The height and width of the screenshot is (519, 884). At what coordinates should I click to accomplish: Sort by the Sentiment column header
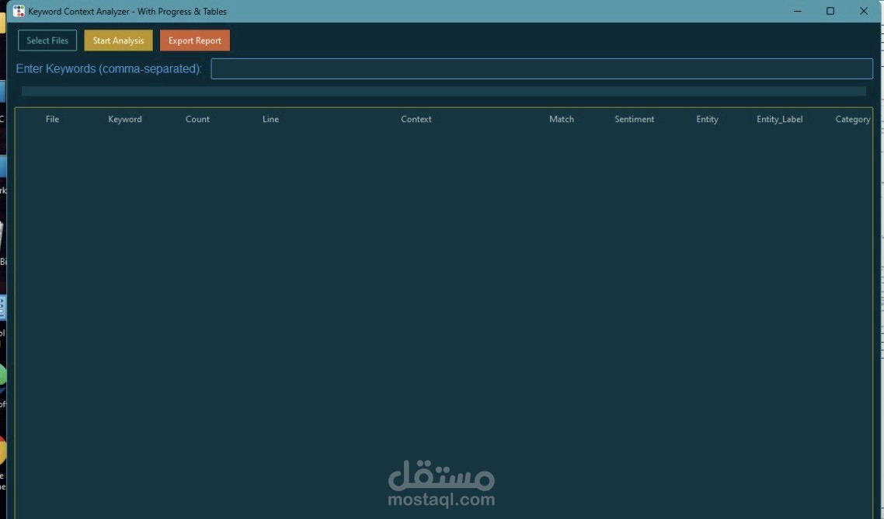coord(634,119)
